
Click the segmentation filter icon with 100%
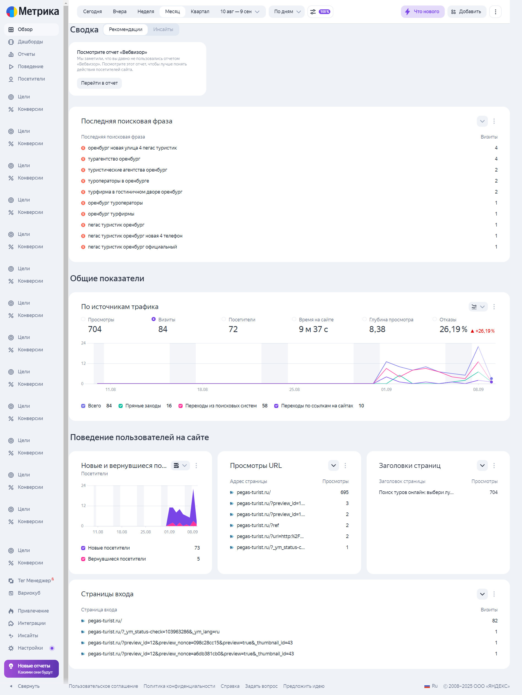320,12
